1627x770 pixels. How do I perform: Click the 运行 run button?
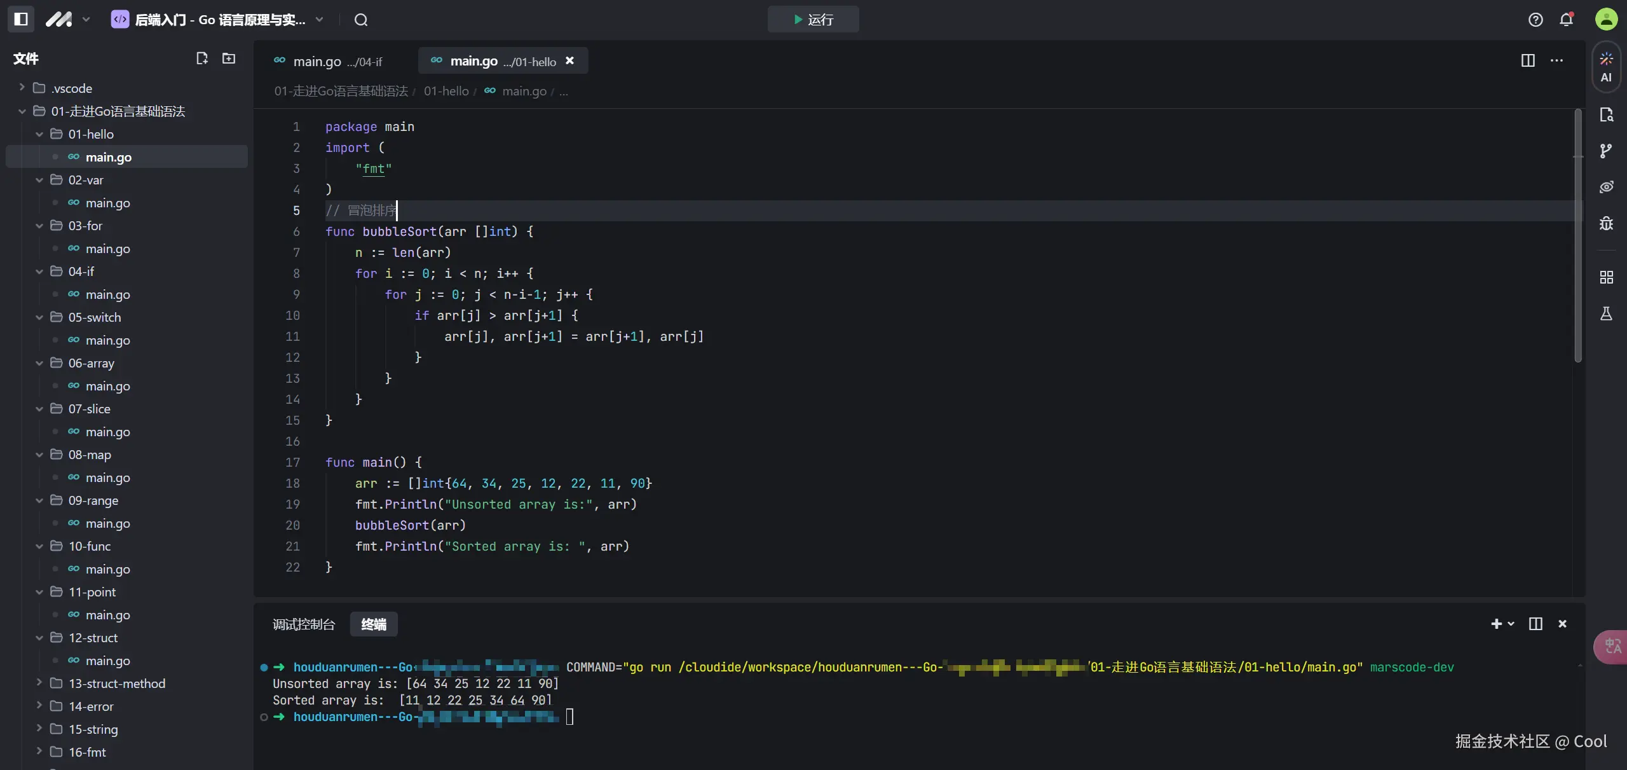click(813, 20)
